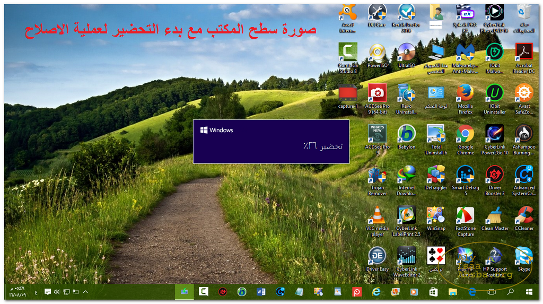Image resolution: width=543 pixels, height=304 pixels.
Task: Click the Windows setup preparing dialog
Action: point(271,141)
